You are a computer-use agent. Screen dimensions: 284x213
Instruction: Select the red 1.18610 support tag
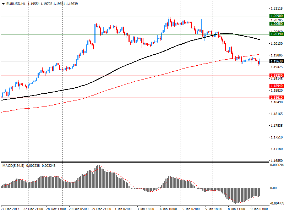276,98
